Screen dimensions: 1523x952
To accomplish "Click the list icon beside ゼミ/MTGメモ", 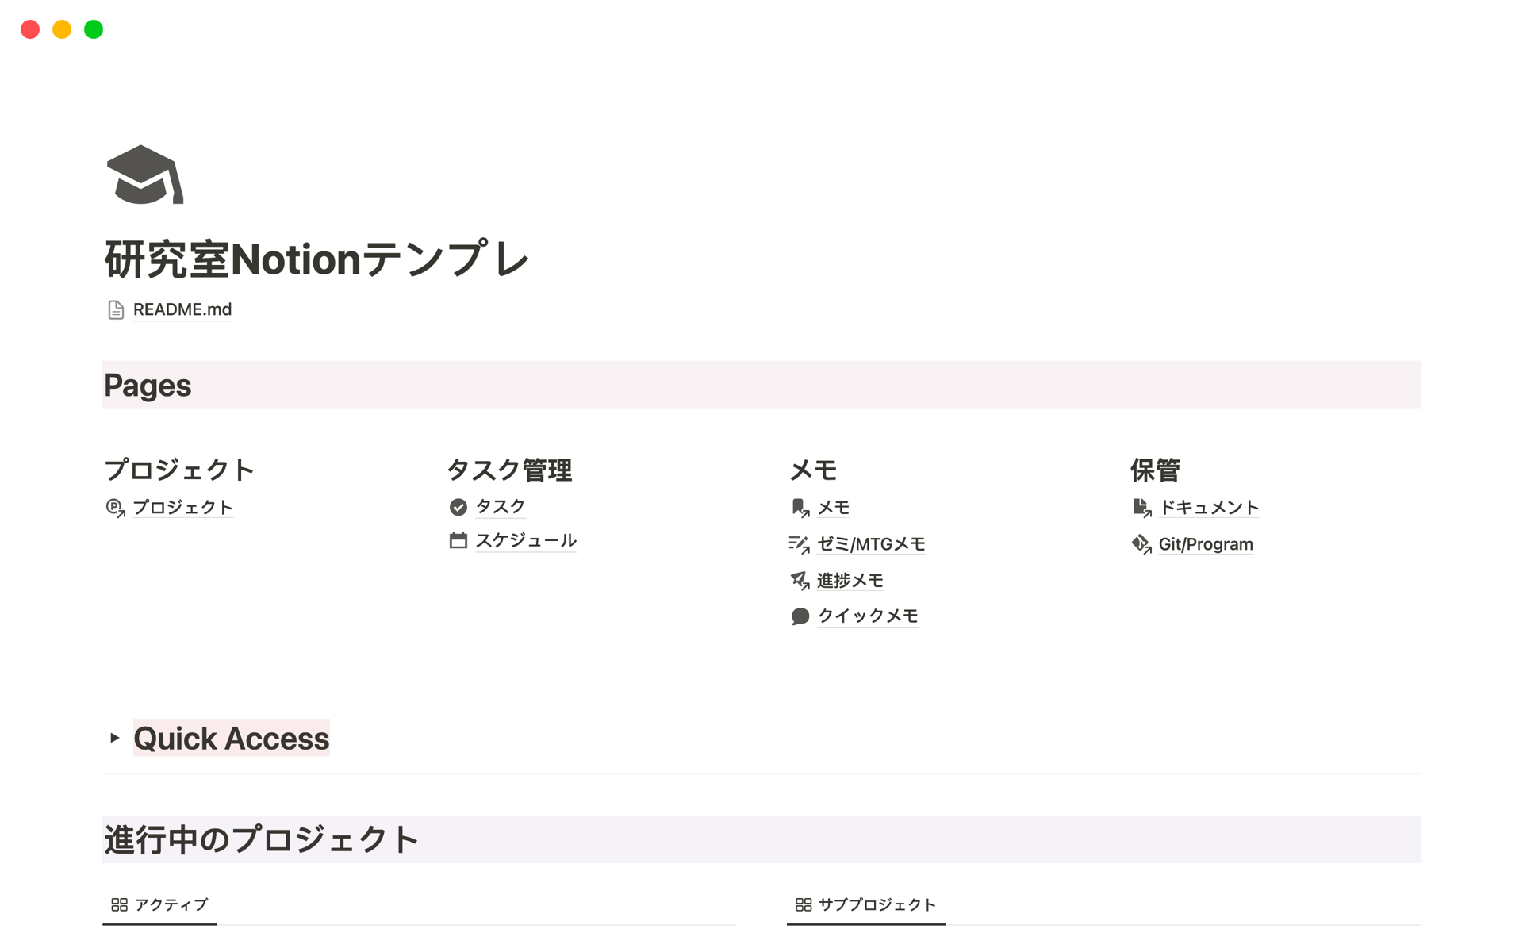I will 800,543.
